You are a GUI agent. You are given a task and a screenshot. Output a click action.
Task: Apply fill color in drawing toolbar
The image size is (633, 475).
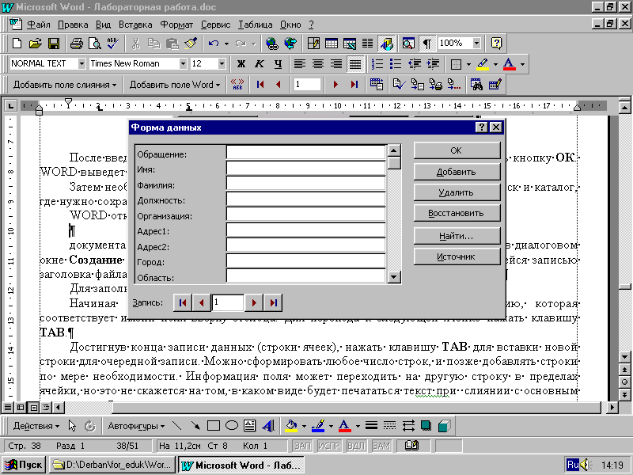coord(291,426)
